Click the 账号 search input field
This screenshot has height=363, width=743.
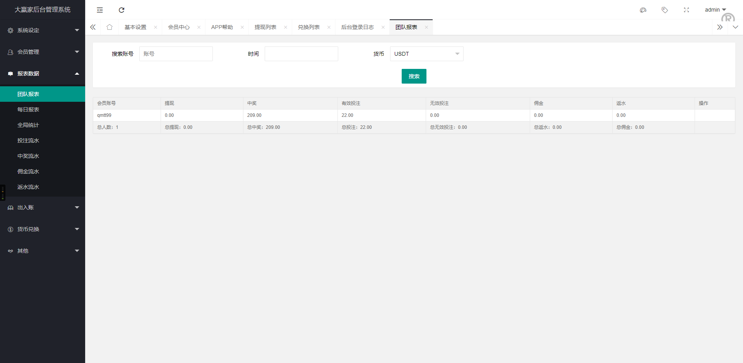click(x=176, y=54)
